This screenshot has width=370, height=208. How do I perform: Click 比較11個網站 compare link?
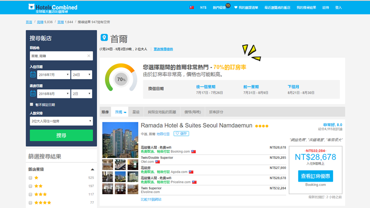[x=151, y=199]
